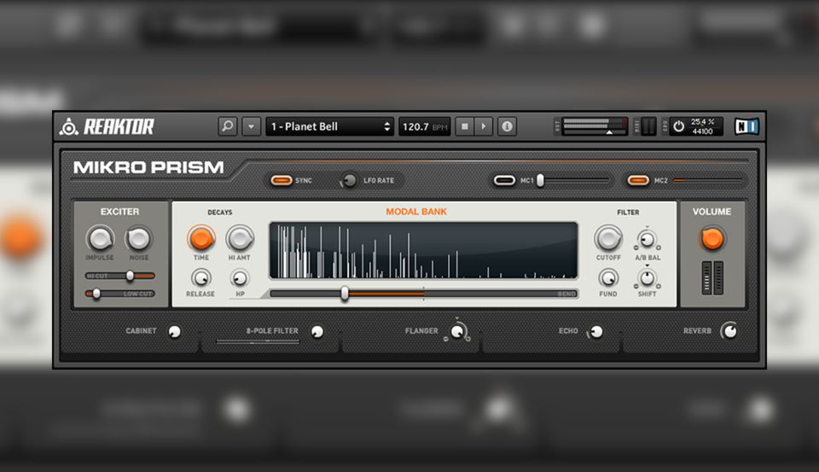Click the Echo effect knob
Screen dimensions: 819x472
click(596, 331)
